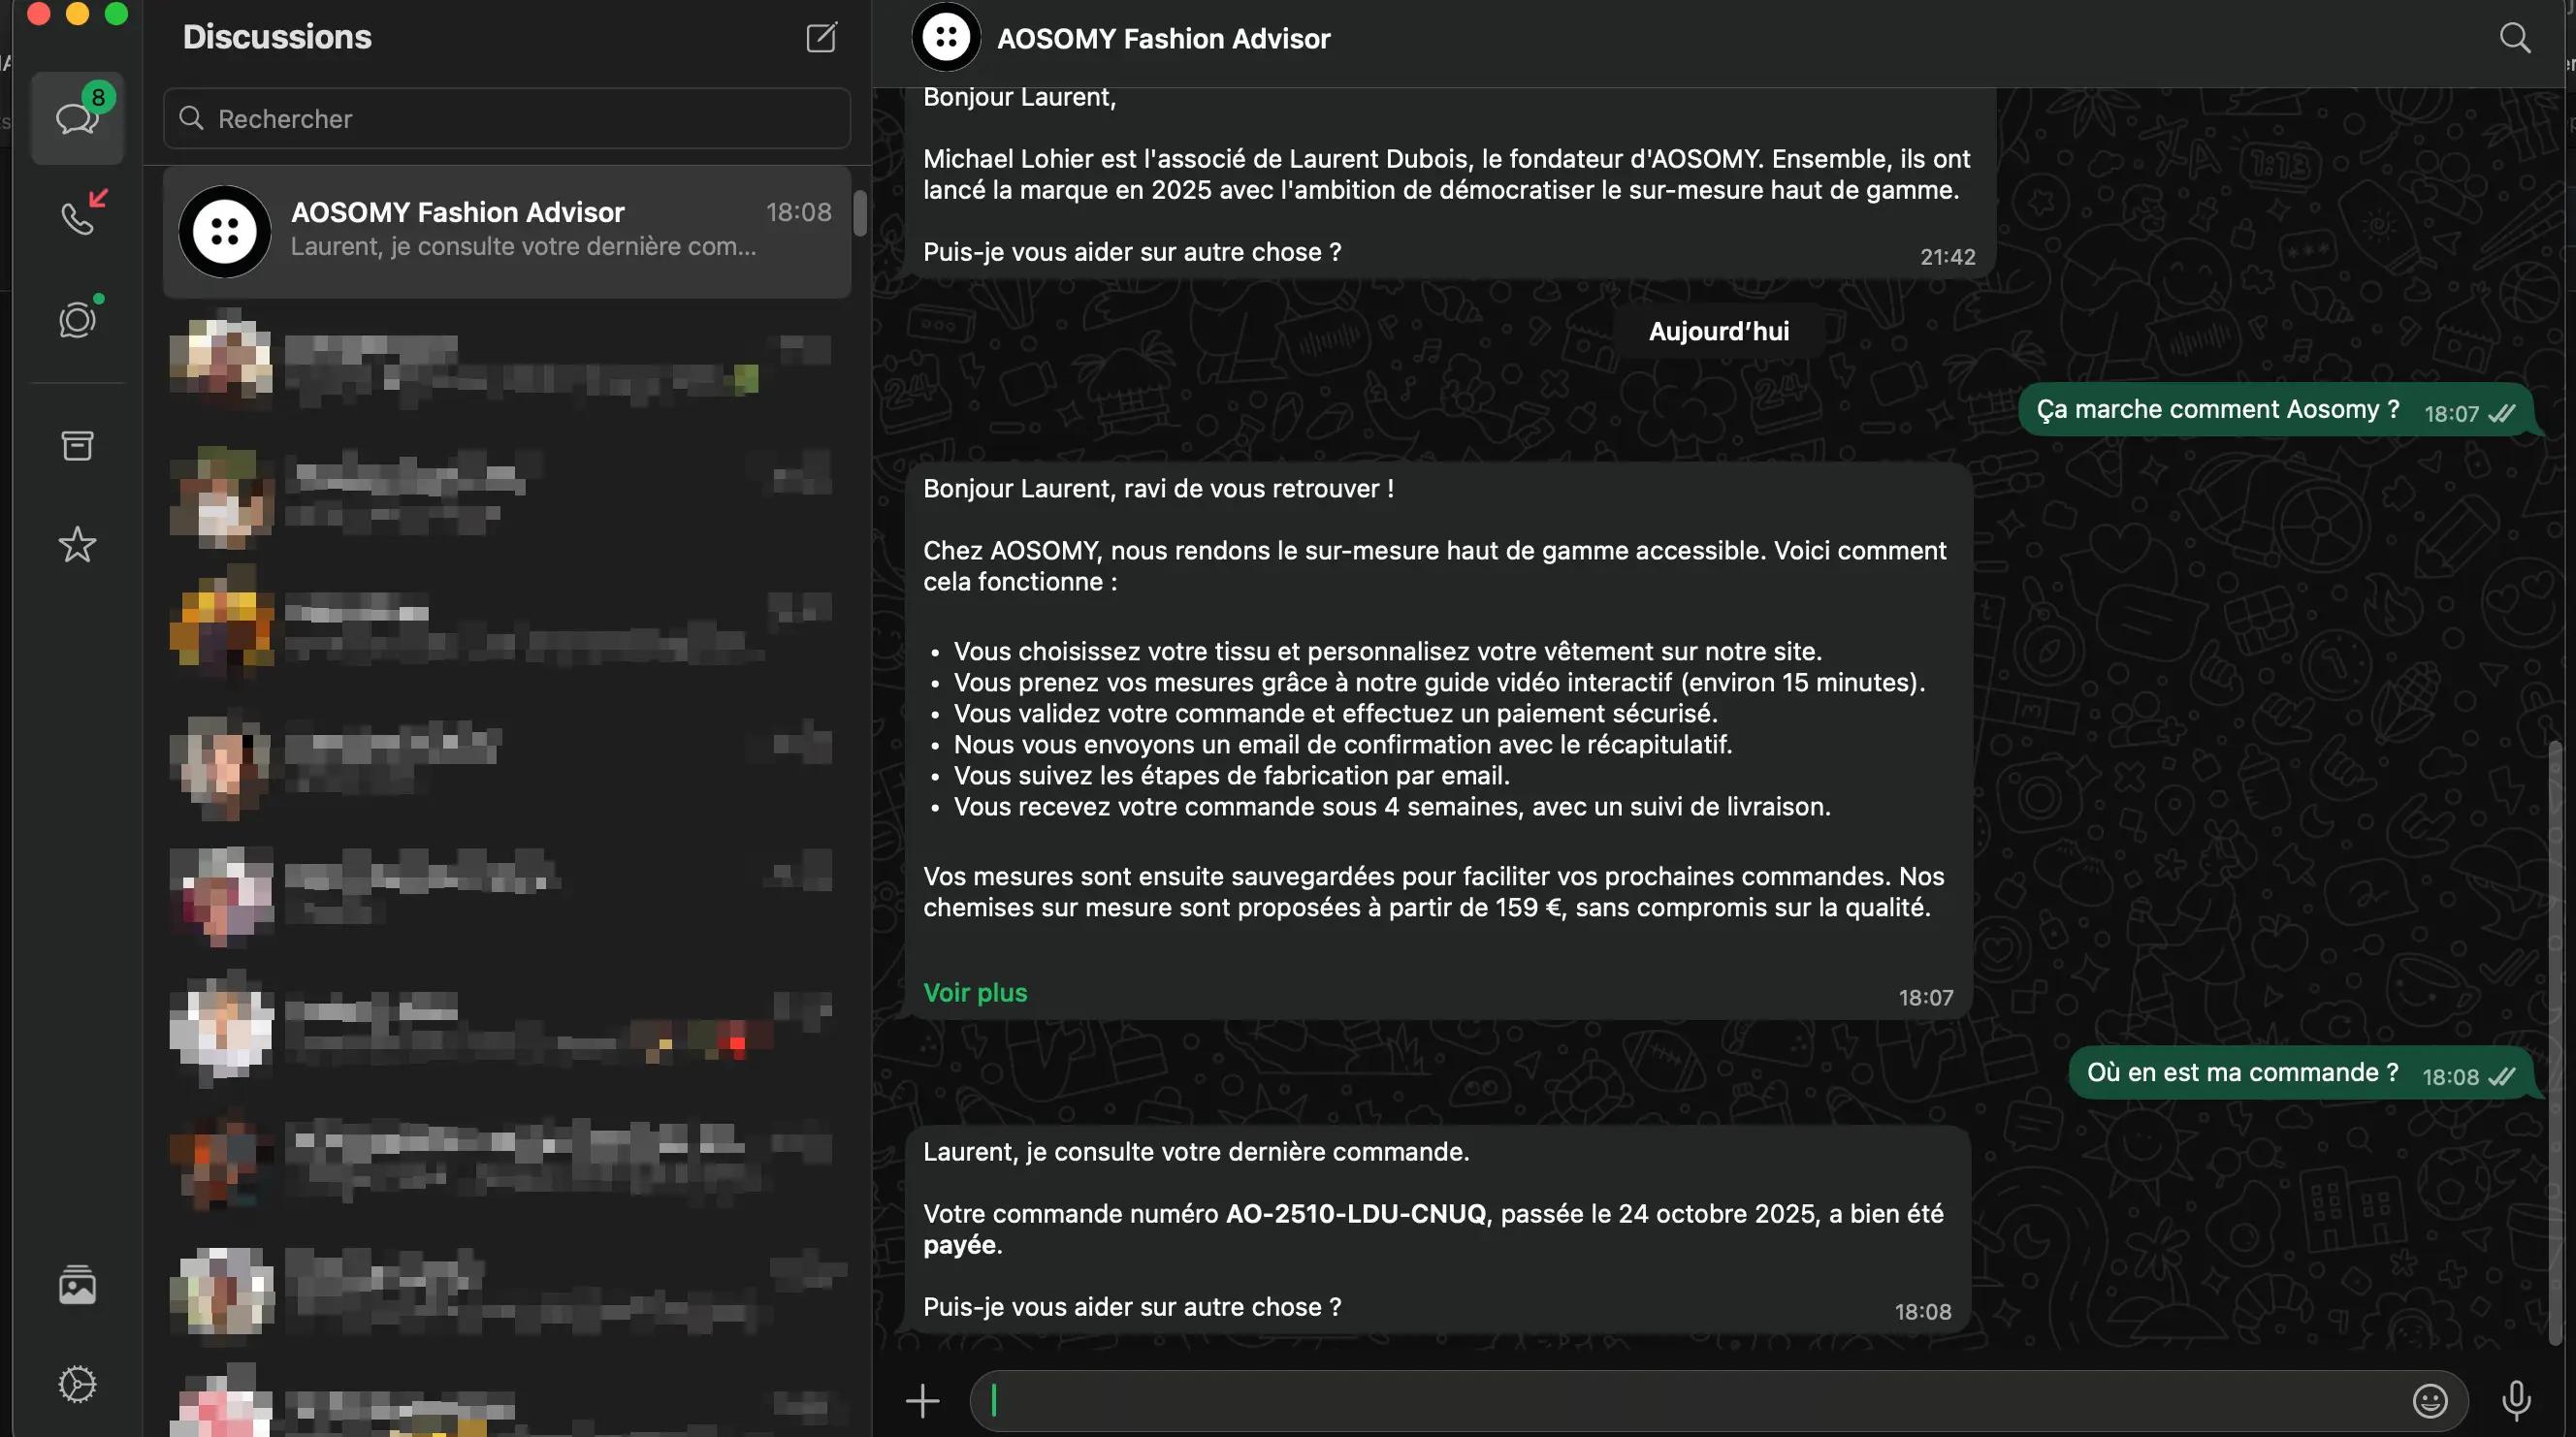
Task: Record a voice message with microphone
Action: (x=2516, y=1400)
